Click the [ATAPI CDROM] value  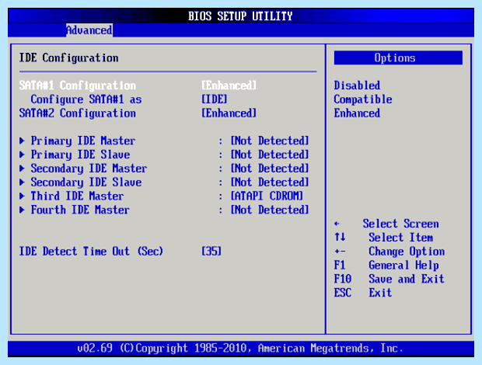coord(267,196)
